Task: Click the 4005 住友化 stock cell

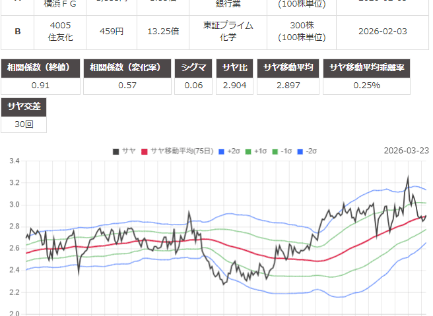Action: tap(60, 31)
